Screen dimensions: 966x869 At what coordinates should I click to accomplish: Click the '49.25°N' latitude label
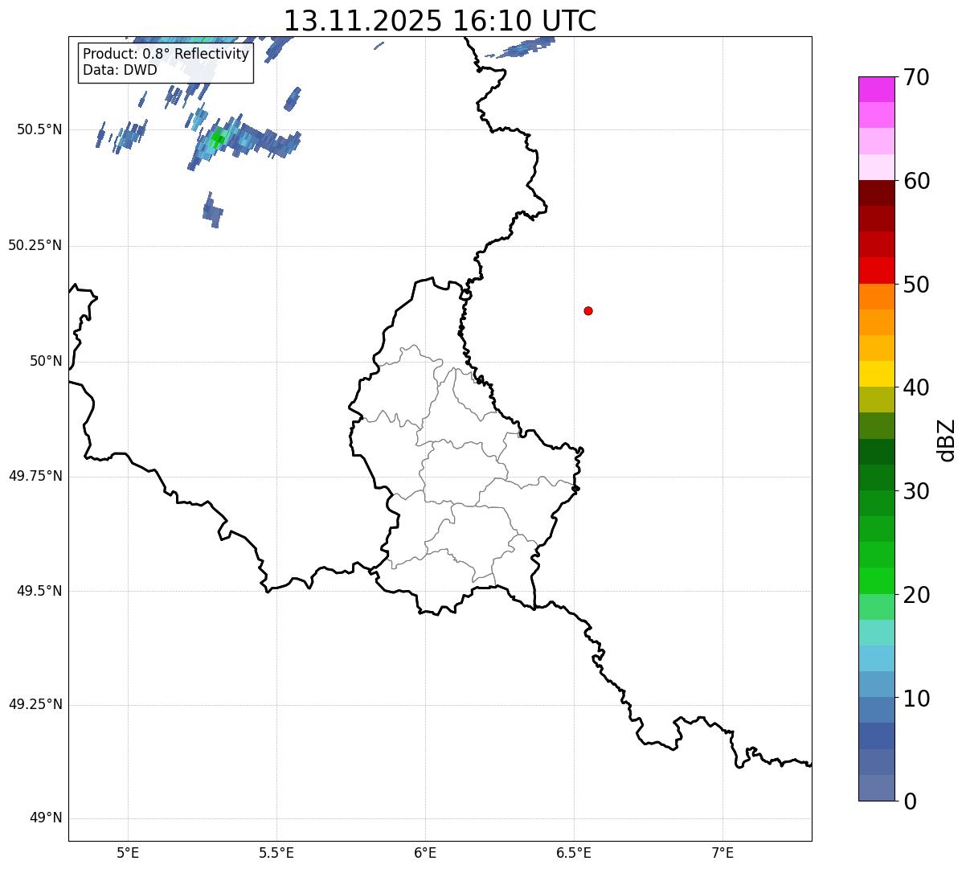click(x=35, y=704)
